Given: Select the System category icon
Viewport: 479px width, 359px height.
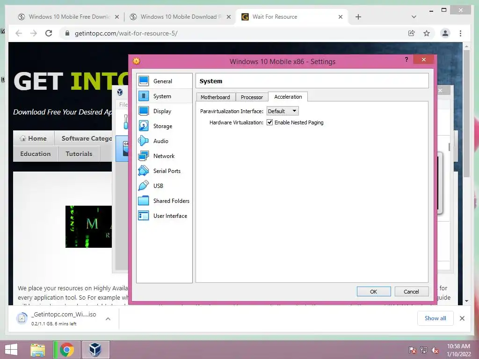Looking at the screenshot, I should (x=144, y=96).
